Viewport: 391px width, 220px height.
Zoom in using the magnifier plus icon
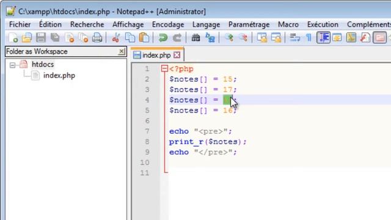[x=229, y=38]
